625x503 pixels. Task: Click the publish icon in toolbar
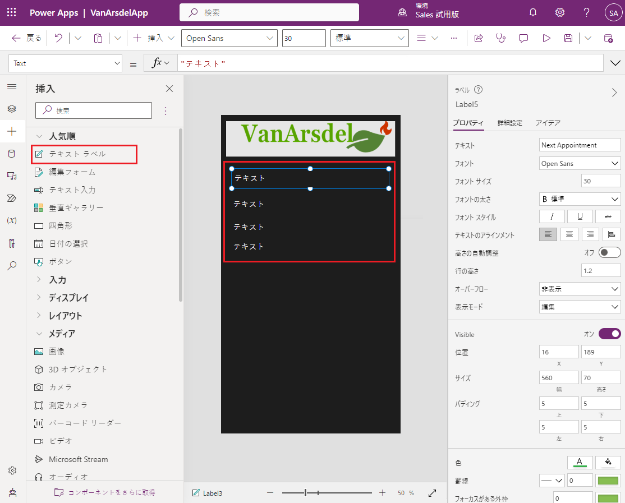(x=608, y=38)
